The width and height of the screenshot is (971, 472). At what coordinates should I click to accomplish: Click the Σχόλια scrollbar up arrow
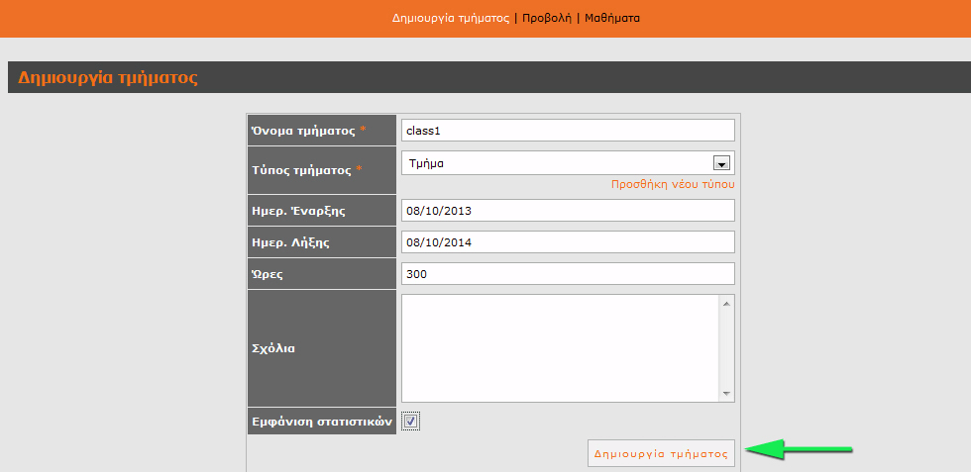click(x=726, y=303)
